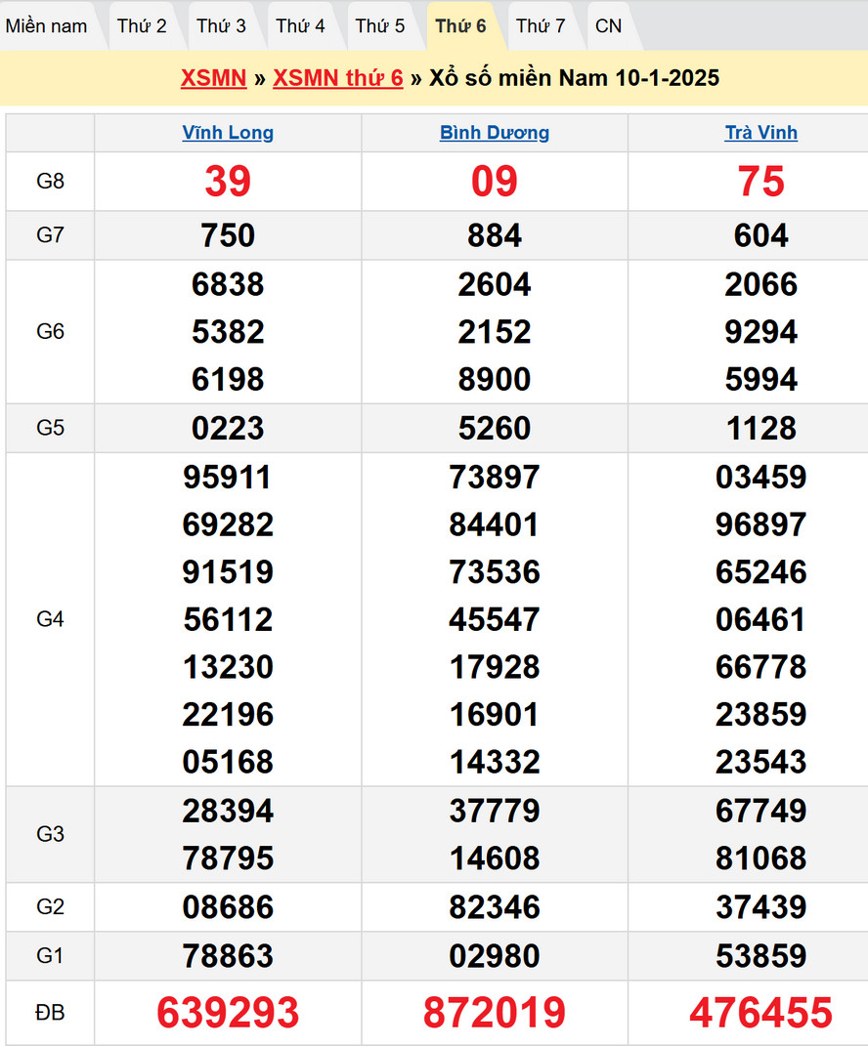The height and width of the screenshot is (1046, 868).
Task: Click the active Thứ 6 tab
Action: pyautogui.click(x=460, y=26)
